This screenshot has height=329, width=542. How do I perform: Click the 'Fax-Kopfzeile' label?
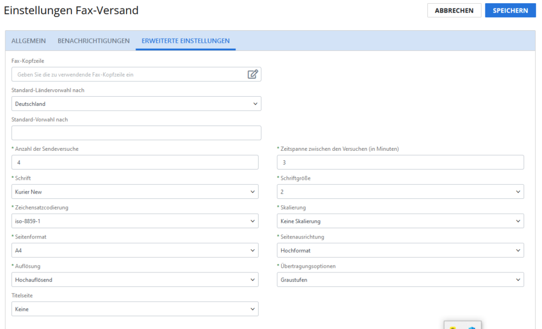(28, 61)
